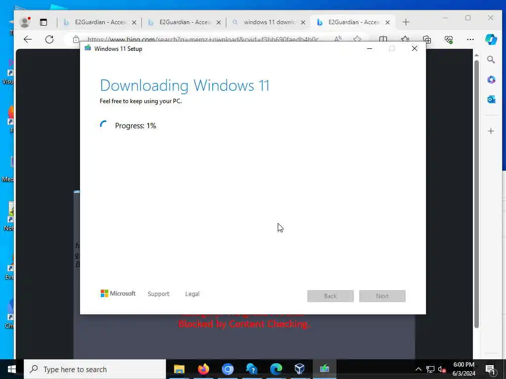Click the Edge address bar URL

[203, 39]
